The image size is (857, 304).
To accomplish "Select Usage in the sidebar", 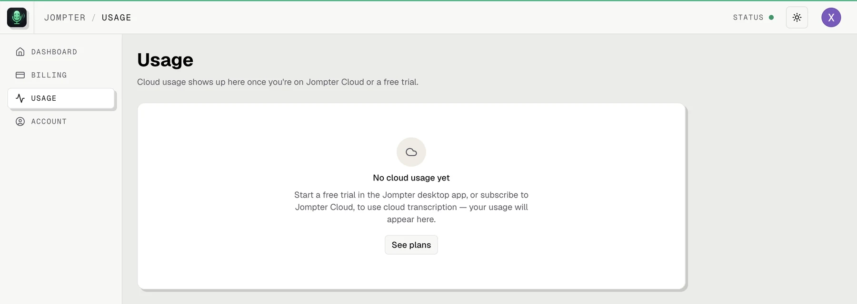I will [x=61, y=98].
